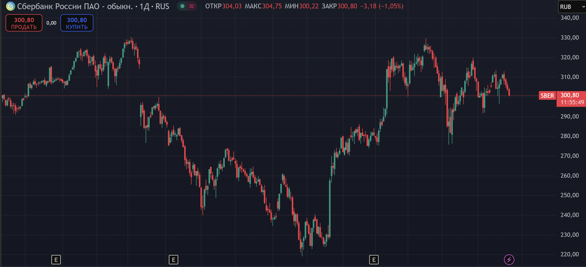This screenshot has height=267, width=586.
Task: Click the 220,00 price axis label
Action: click(x=569, y=254)
